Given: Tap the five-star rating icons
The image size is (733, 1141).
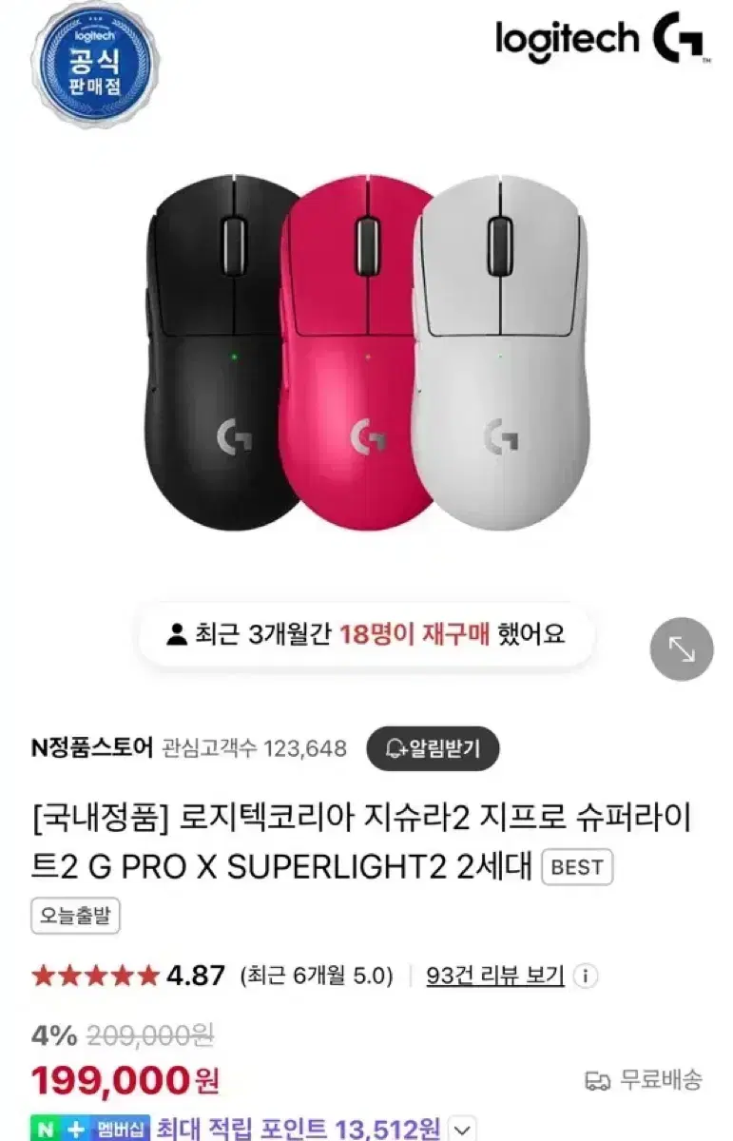Looking at the screenshot, I should (x=95, y=976).
